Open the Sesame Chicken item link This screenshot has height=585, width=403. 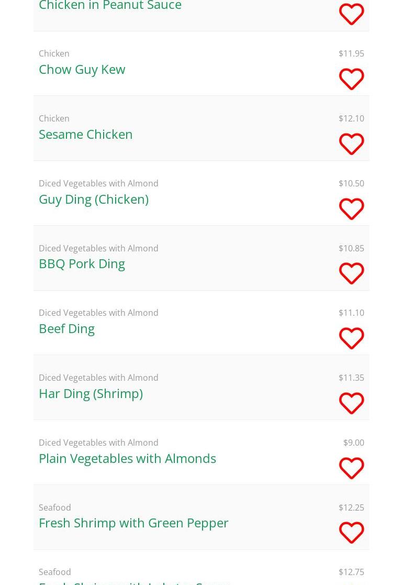[85, 134]
